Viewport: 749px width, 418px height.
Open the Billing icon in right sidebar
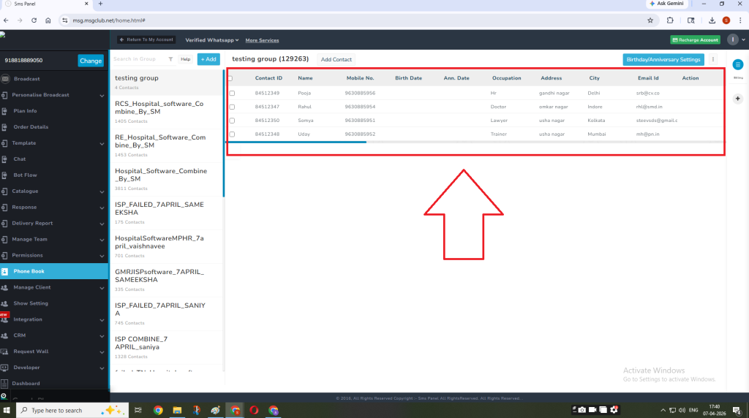(737, 66)
